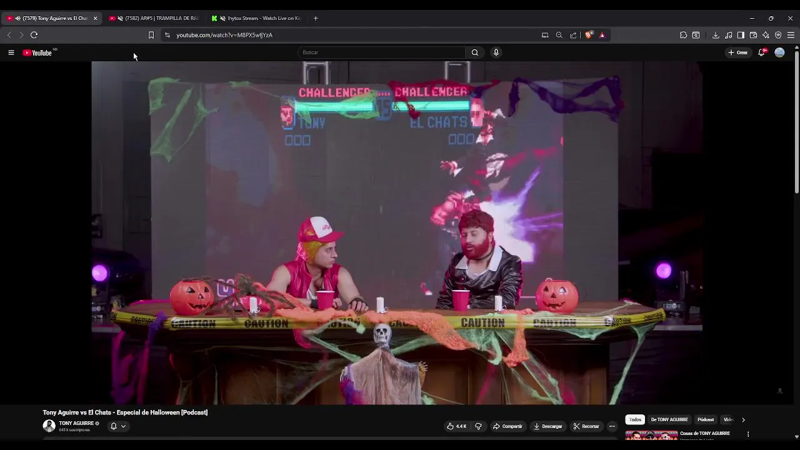This screenshot has height=450, width=800.
Task: Start voice search with the microphone
Action: point(496,52)
